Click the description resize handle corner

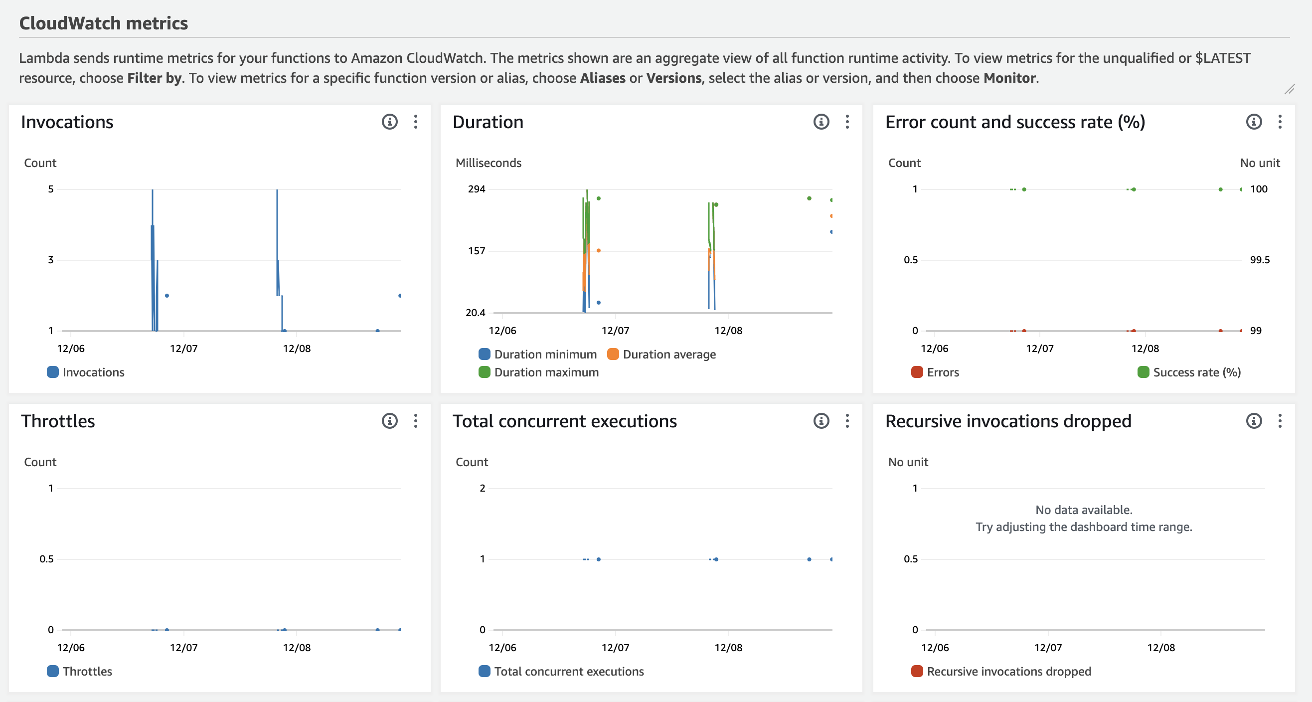(1289, 90)
